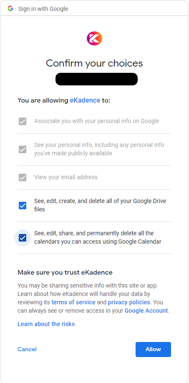Open the terms of service link
The image size is (189, 383).
click(73, 302)
